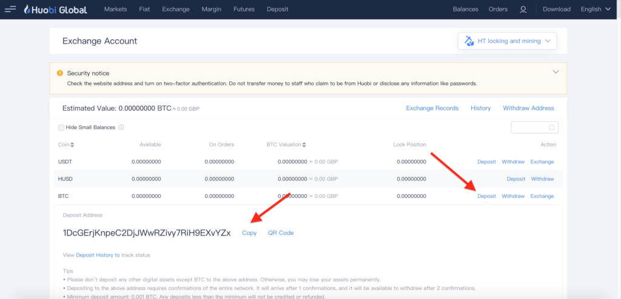621x299 pixels.
Task: Open Orders in the header
Action: (498, 9)
